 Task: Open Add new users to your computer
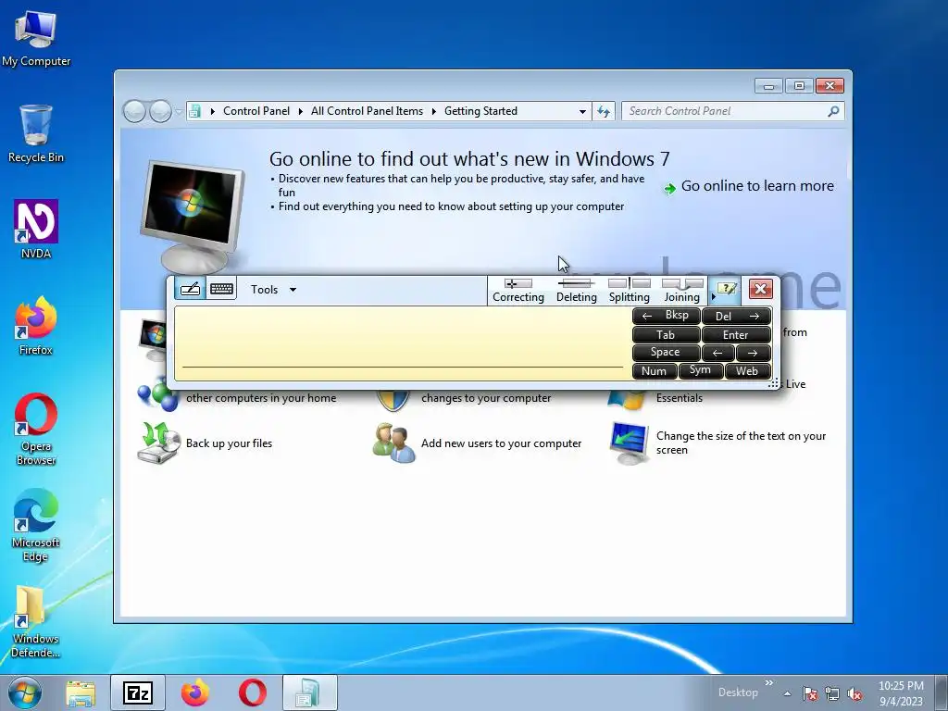pos(501,443)
